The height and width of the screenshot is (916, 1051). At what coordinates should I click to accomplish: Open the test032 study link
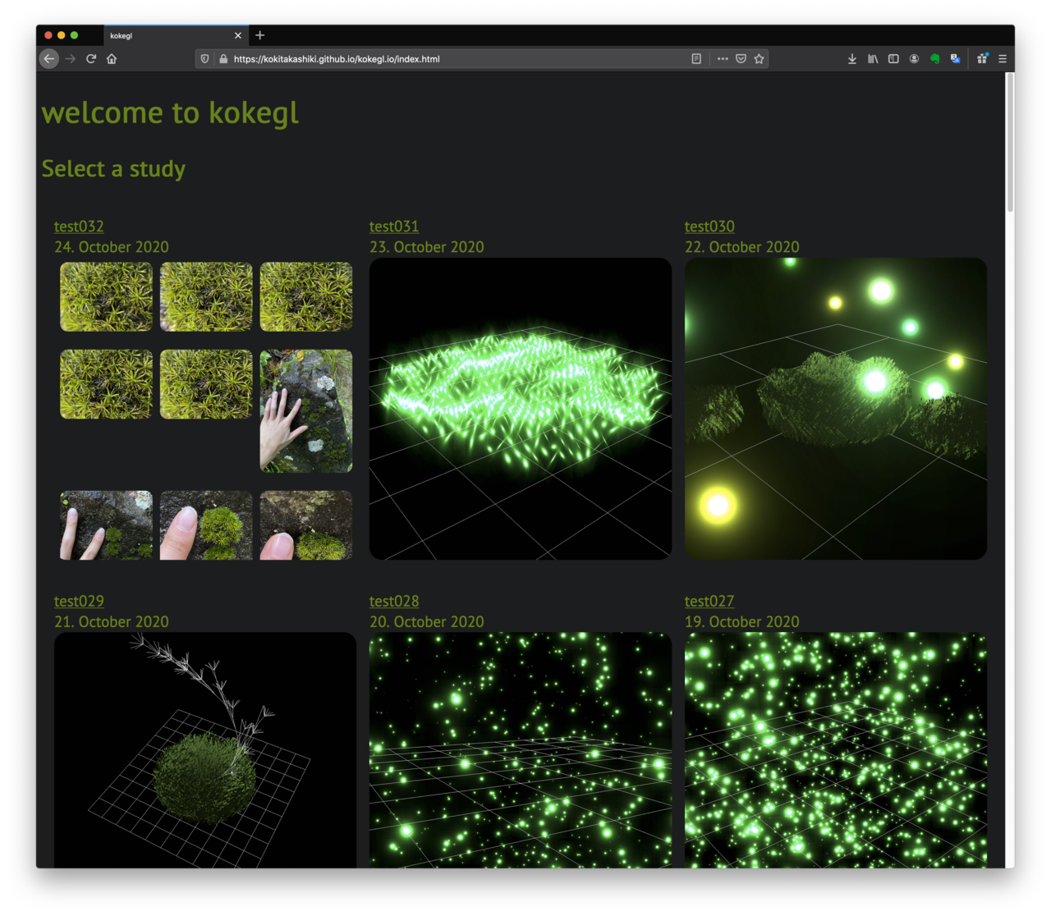tap(79, 227)
